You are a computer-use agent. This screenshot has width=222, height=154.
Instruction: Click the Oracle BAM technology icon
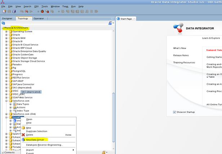click(10, 38)
